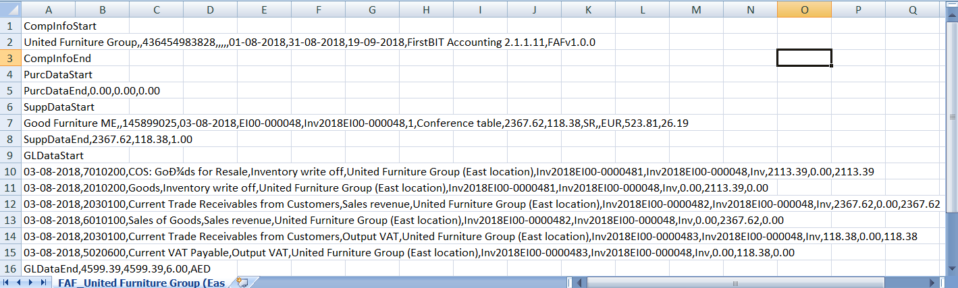The width and height of the screenshot is (958, 288).
Task: Select row 10 header
Action: click(10, 171)
